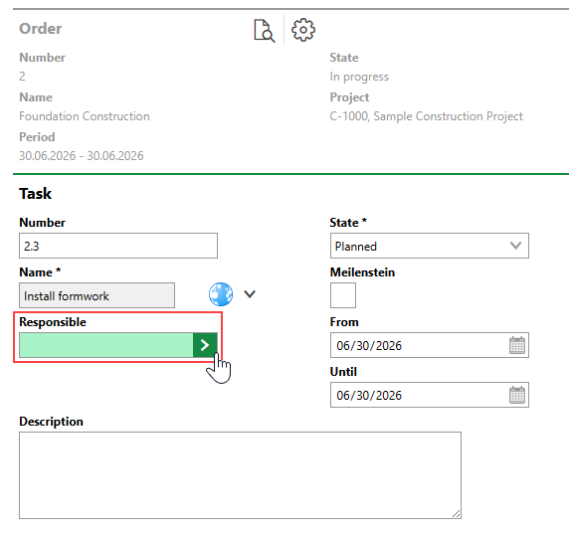Tick the Meilenstein checkbox
The width and height of the screenshot is (569, 535).
point(343,295)
